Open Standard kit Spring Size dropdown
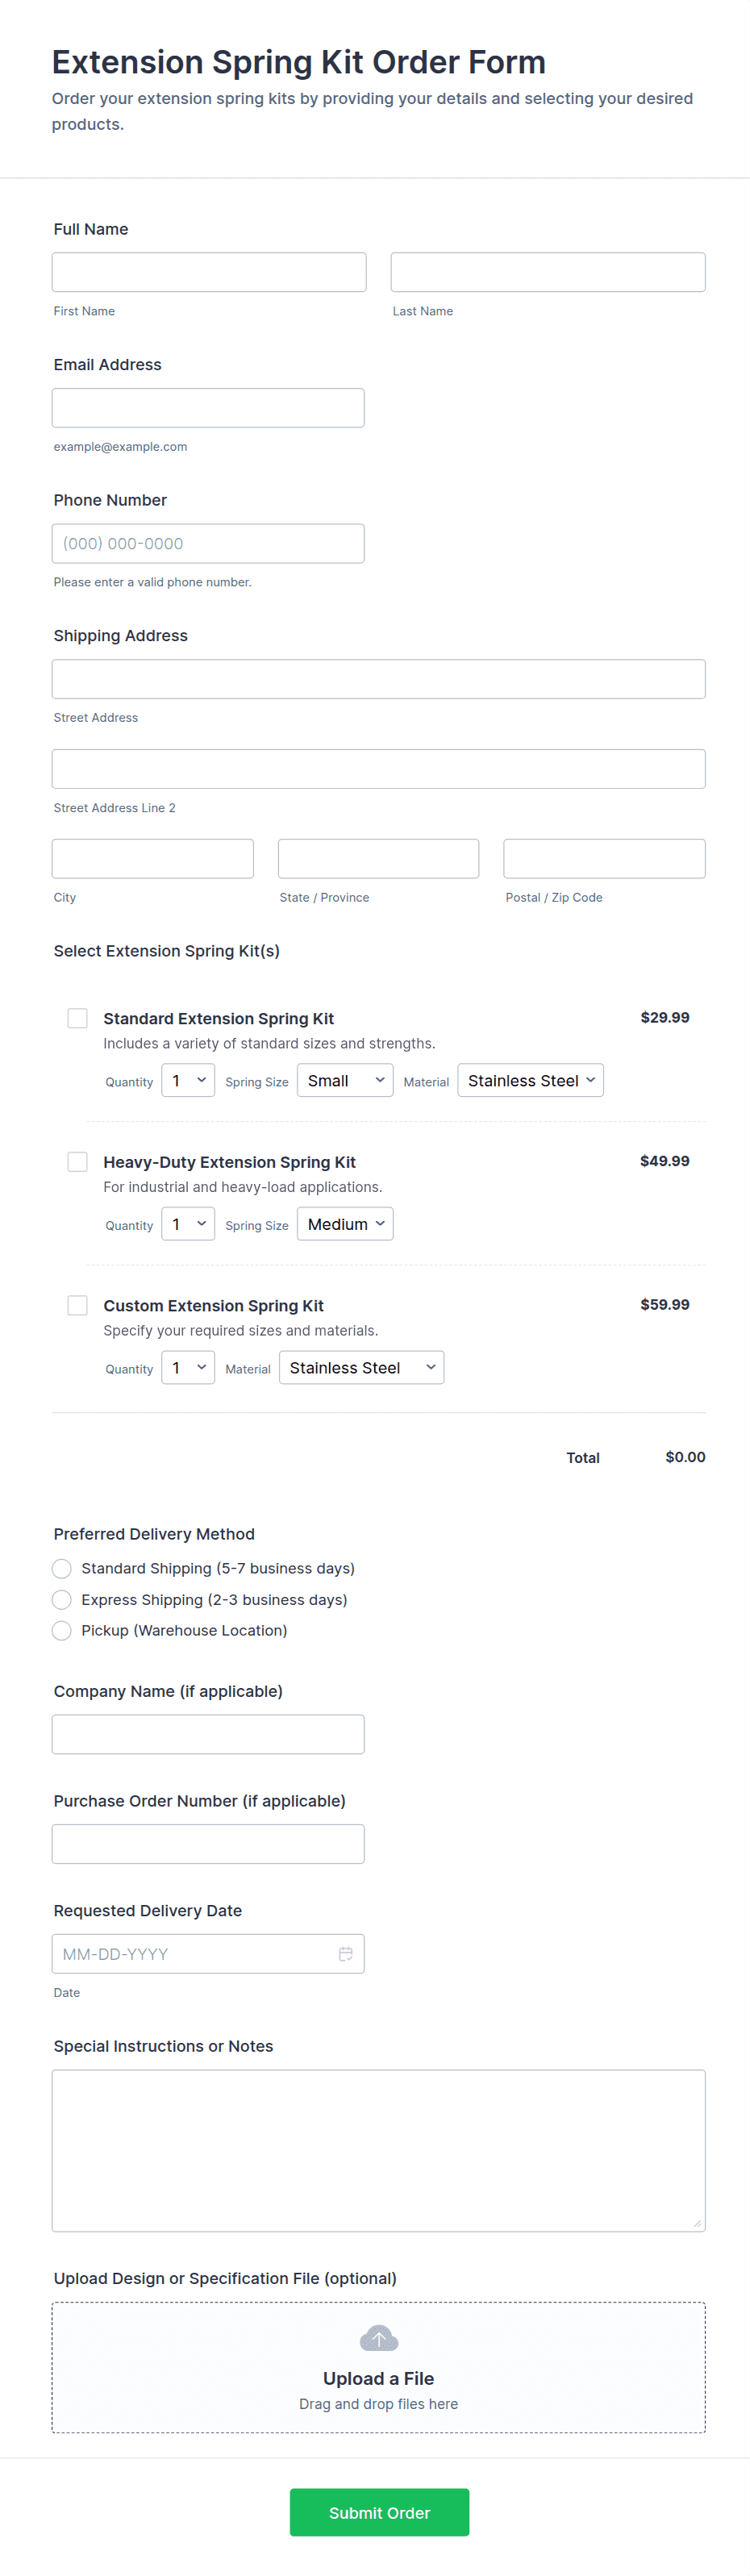 point(345,1080)
